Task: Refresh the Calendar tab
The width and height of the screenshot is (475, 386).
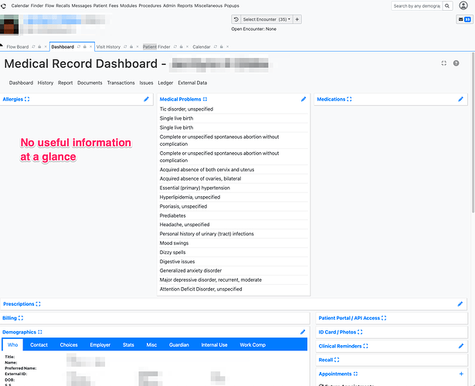Action: (x=215, y=46)
